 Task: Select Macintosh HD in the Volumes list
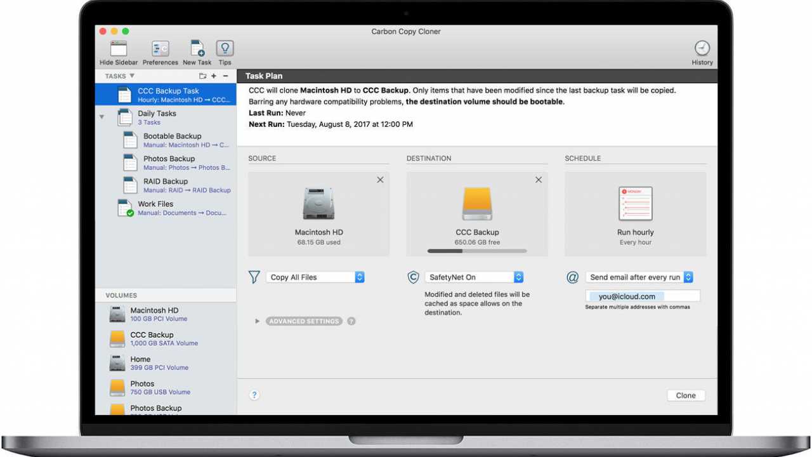pyautogui.click(x=166, y=314)
